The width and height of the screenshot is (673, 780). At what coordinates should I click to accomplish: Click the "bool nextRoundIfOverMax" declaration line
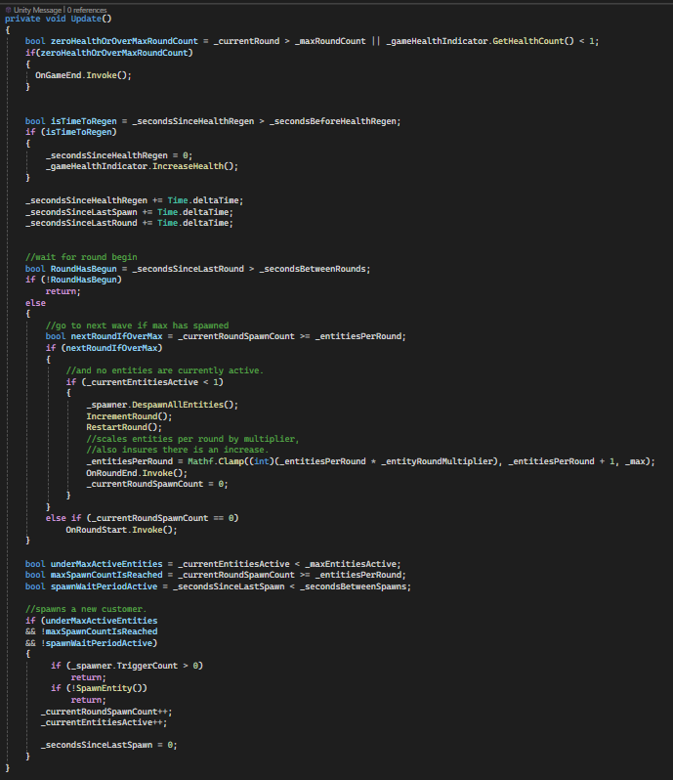click(x=226, y=337)
